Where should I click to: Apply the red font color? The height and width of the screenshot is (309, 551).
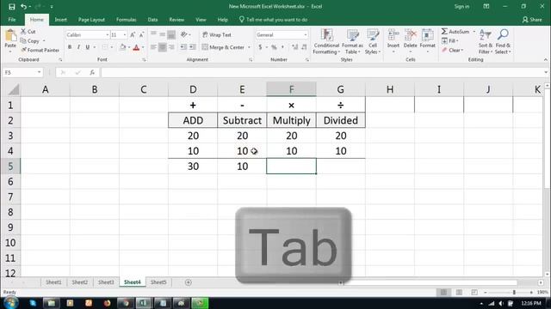click(x=136, y=47)
